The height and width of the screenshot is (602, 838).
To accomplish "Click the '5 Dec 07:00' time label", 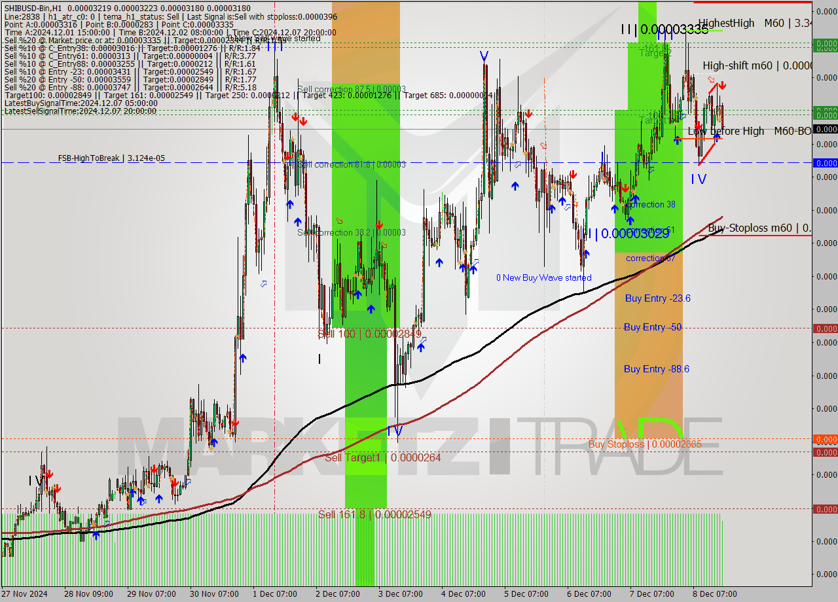I will coord(526,593).
